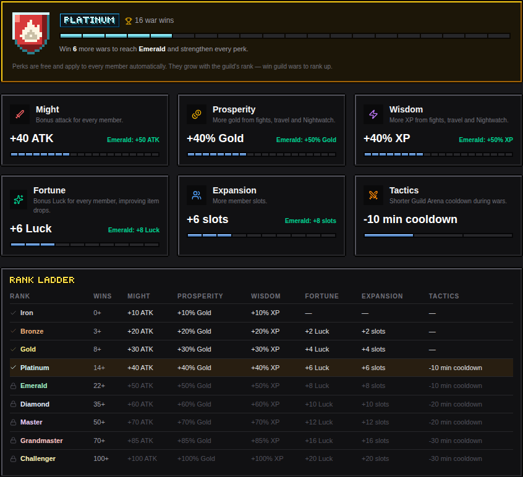
Task: Click the Wisdom lightning bolt icon
Action: point(373,114)
